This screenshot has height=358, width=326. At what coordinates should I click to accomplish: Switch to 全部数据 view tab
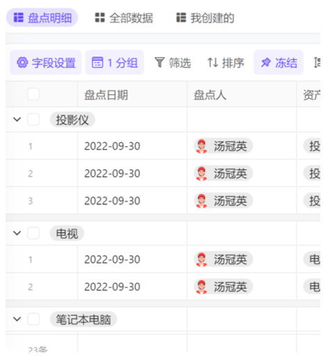point(124,18)
